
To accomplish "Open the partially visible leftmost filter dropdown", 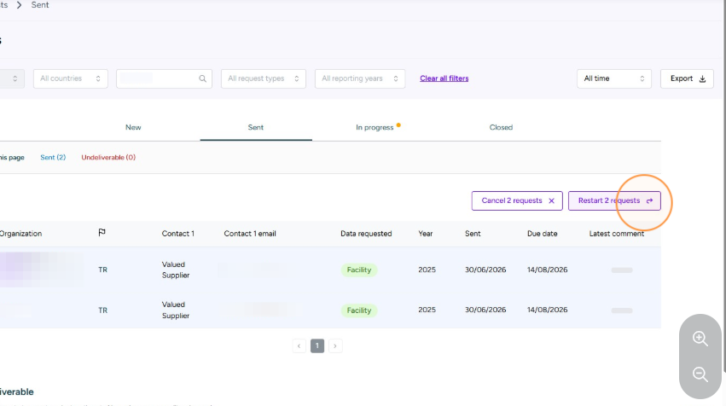I will pos(12,78).
